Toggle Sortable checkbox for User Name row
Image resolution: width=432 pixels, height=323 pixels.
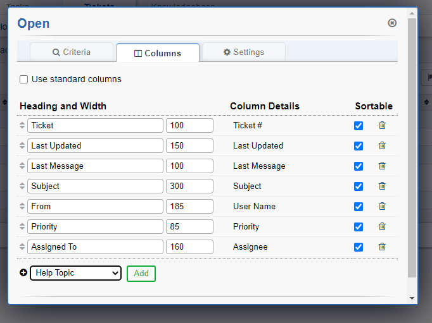click(x=359, y=207)
